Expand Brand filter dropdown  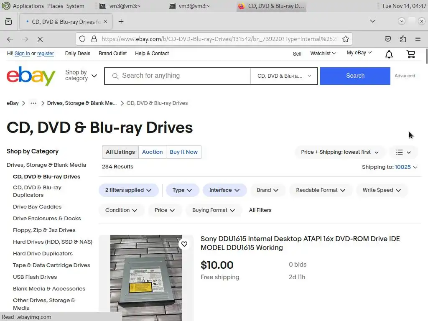[267, 190]
